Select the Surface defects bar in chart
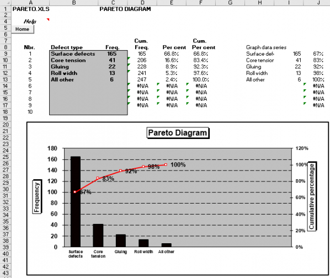This screenshot has height=278, width=330. pyautogui.click(x=76, y=201)
